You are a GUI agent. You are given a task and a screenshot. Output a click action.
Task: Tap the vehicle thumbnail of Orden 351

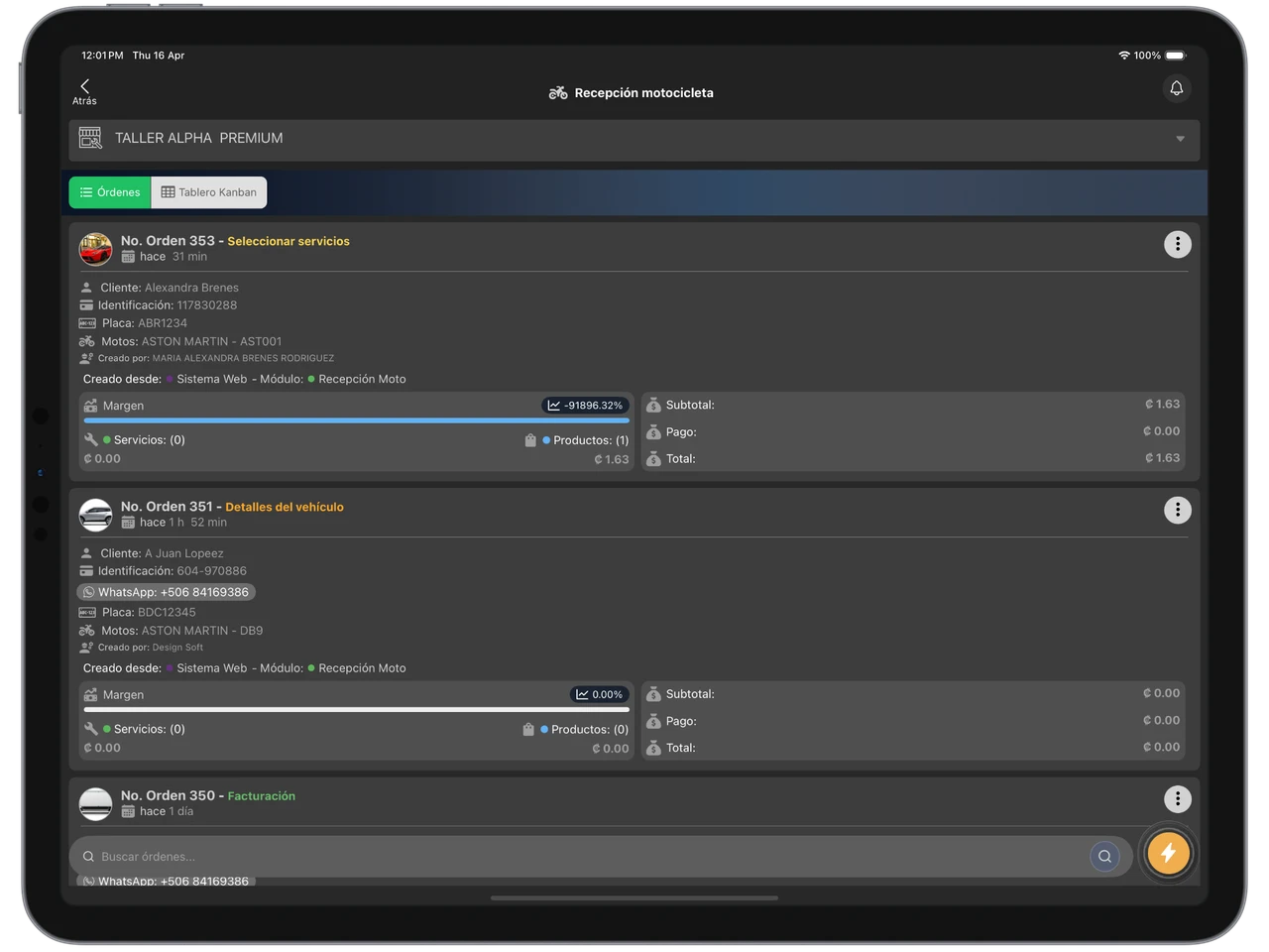click(96, 515)
